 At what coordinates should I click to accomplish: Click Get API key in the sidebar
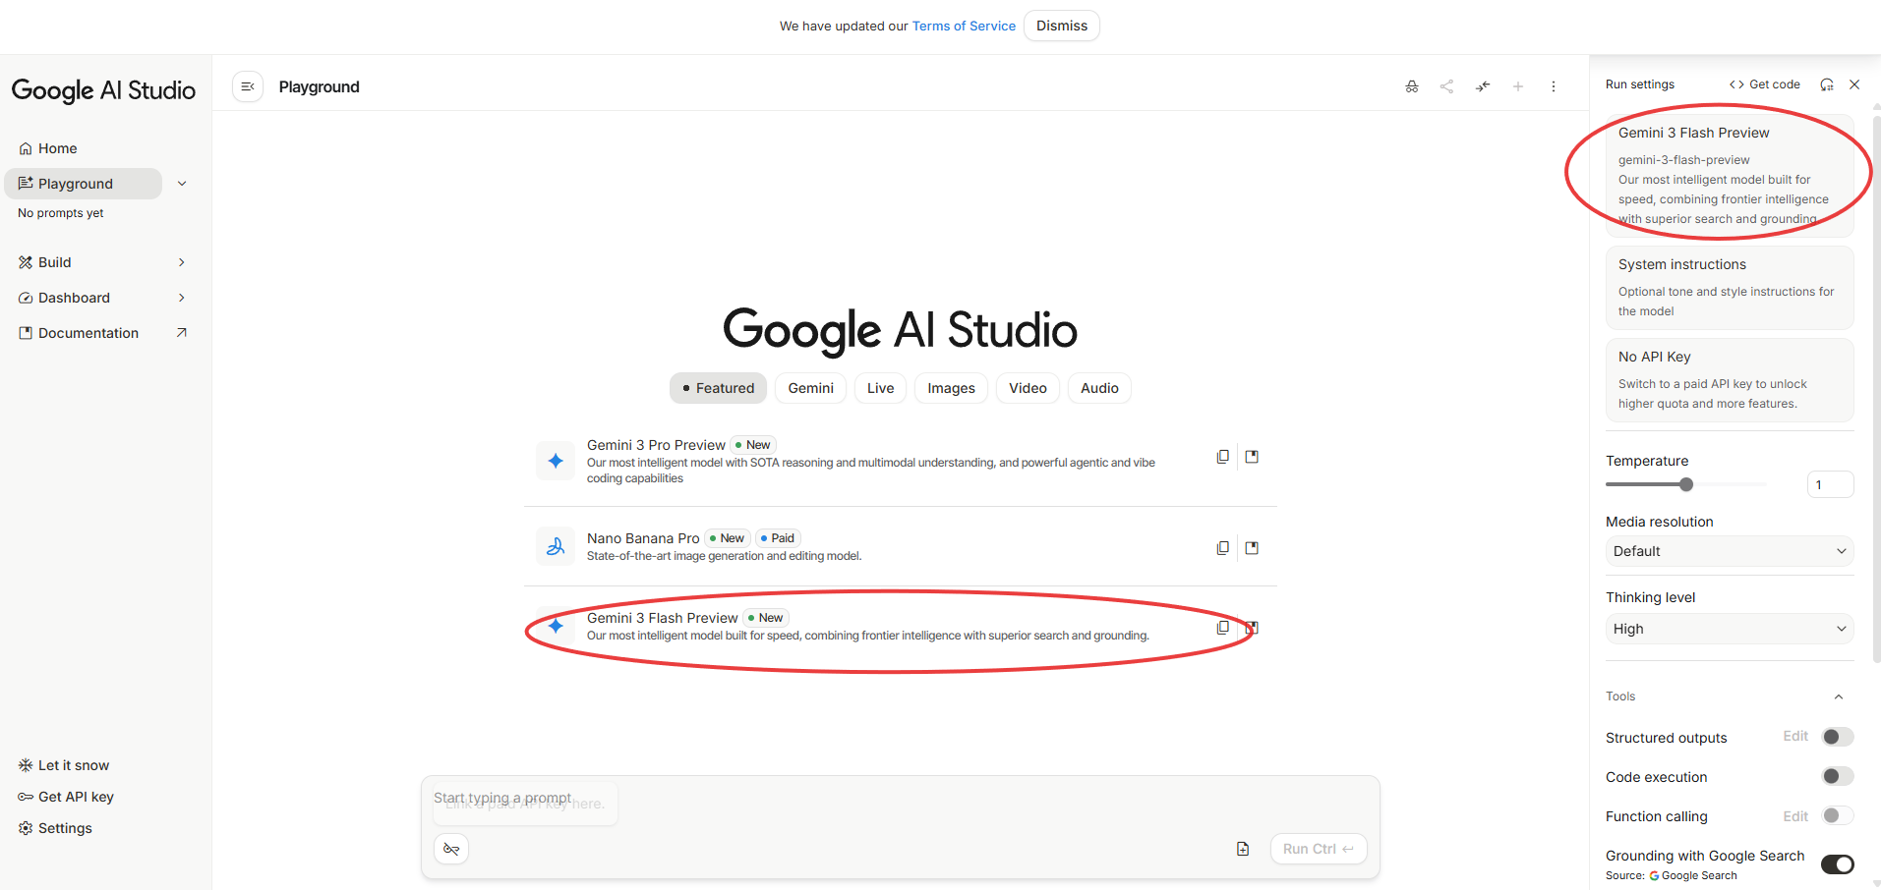pyautogui.click(x=66, y=797)
